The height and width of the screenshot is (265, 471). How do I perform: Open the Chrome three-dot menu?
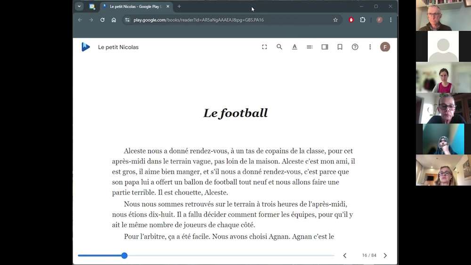[390, 20]
